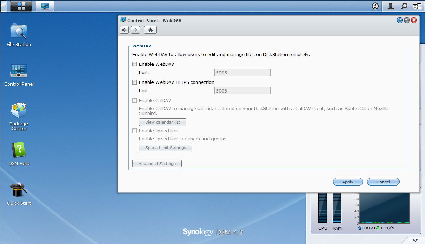This screenshot has height=244, width=425.
Task: Check the Enable speed limit option
Action: (134, 131)
